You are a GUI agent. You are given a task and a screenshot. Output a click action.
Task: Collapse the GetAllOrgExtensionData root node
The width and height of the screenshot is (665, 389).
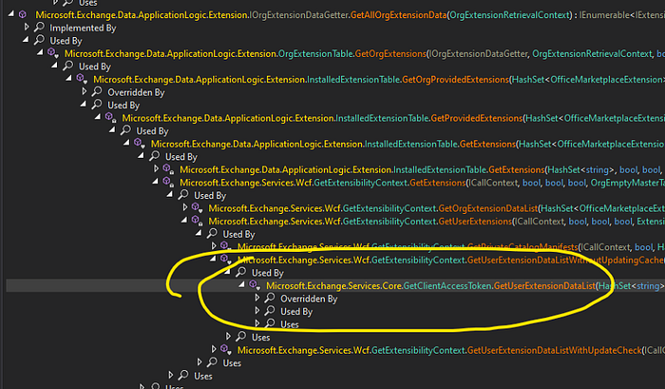(10, 14)
